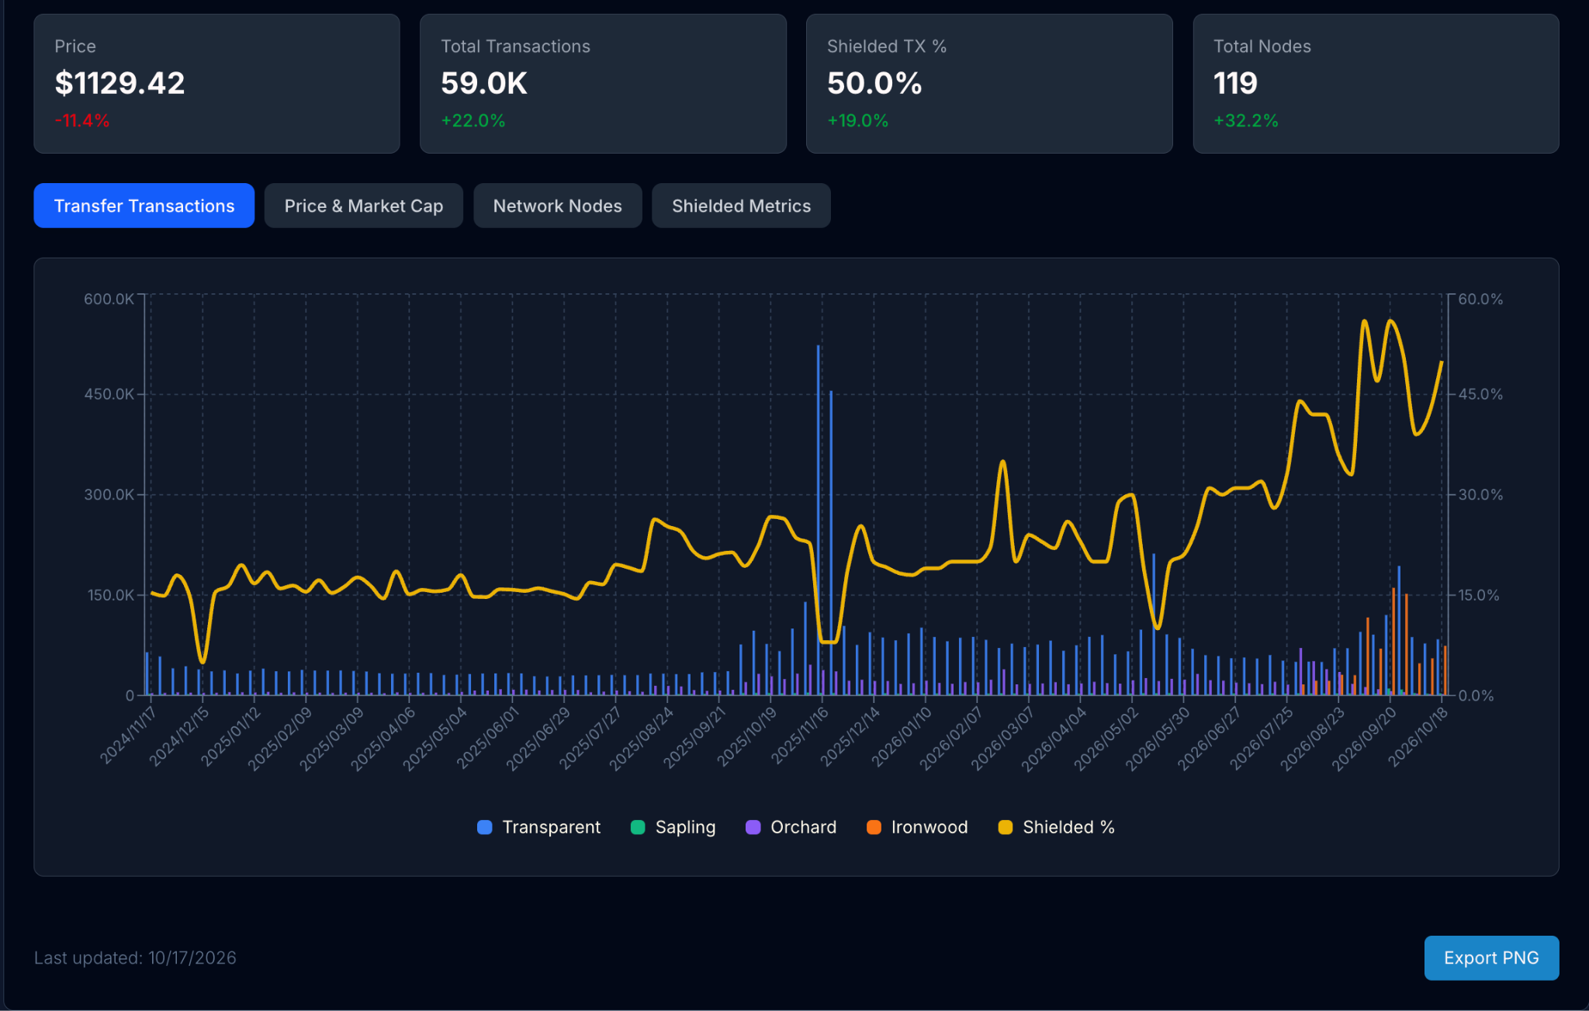Click the 450.0K left axis label
This screenshot has height=1011, width=1589.
[109, 394]
